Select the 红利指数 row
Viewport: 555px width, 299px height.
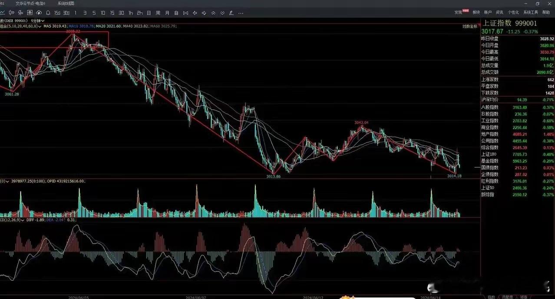tap(518, 181)
